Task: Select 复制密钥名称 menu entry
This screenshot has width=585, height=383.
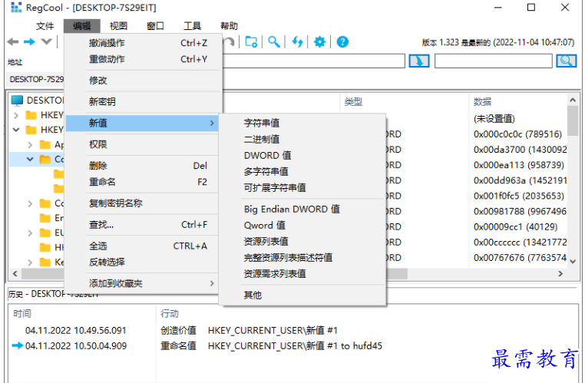Action: (143, 203)
